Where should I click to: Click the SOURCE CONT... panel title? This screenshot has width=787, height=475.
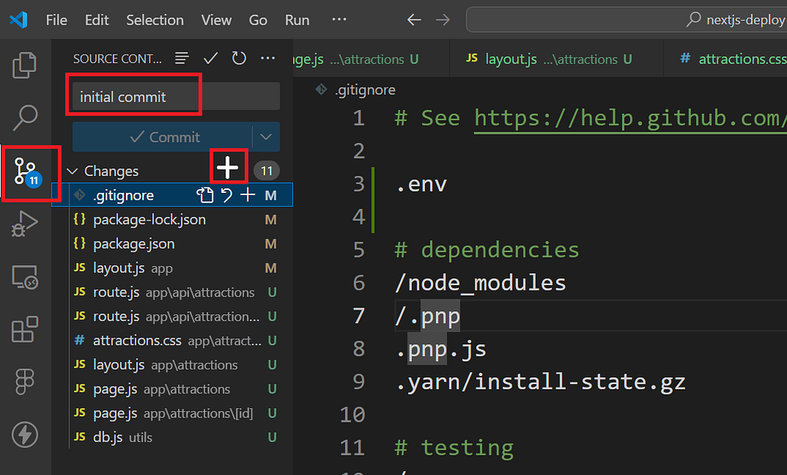(x=118, y=58)
